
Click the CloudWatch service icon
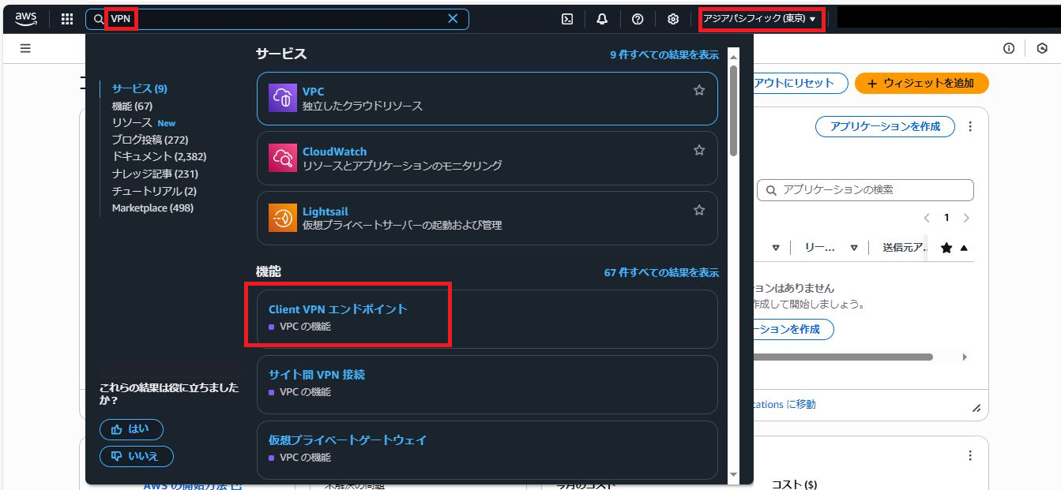click(x=283, y=158)
